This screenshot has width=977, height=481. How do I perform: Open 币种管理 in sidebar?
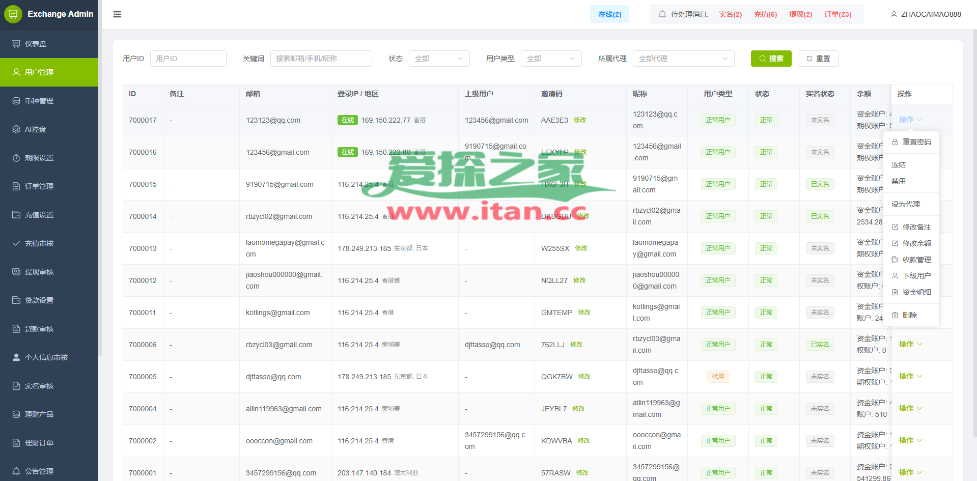[49, 101]
